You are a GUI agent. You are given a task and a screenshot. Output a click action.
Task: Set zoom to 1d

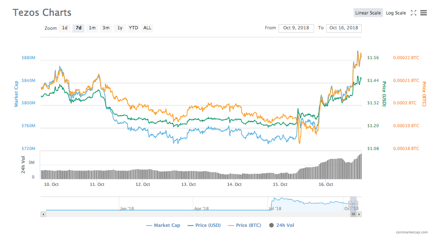click(x=65, y=28)
